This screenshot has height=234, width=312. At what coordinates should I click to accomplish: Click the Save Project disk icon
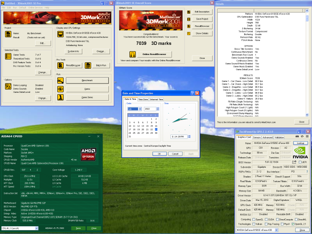coord(189,19)
